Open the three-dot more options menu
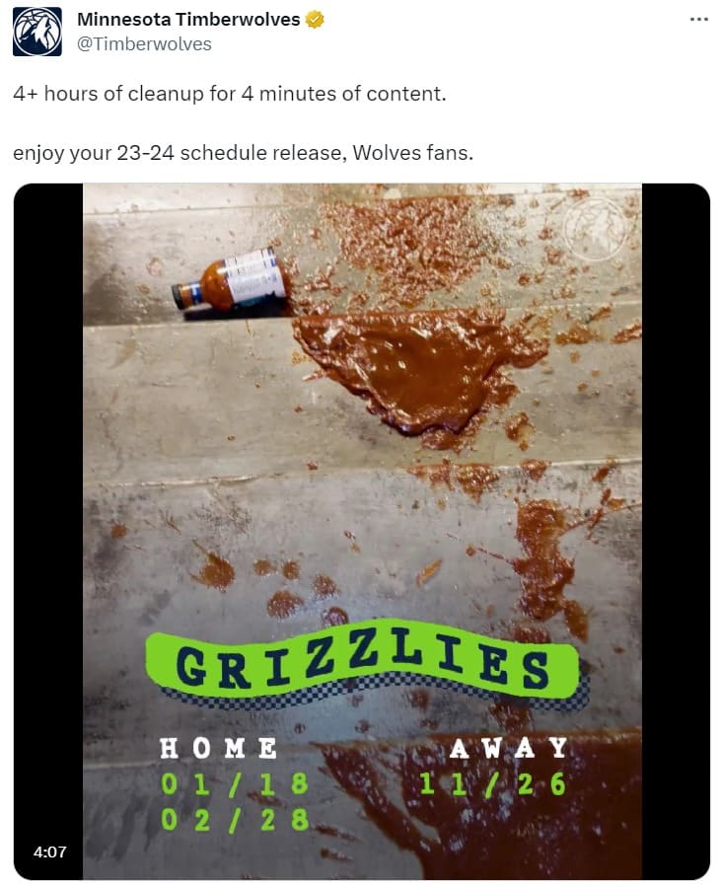Viewport: 719px width, 889px height. point(698,20)
